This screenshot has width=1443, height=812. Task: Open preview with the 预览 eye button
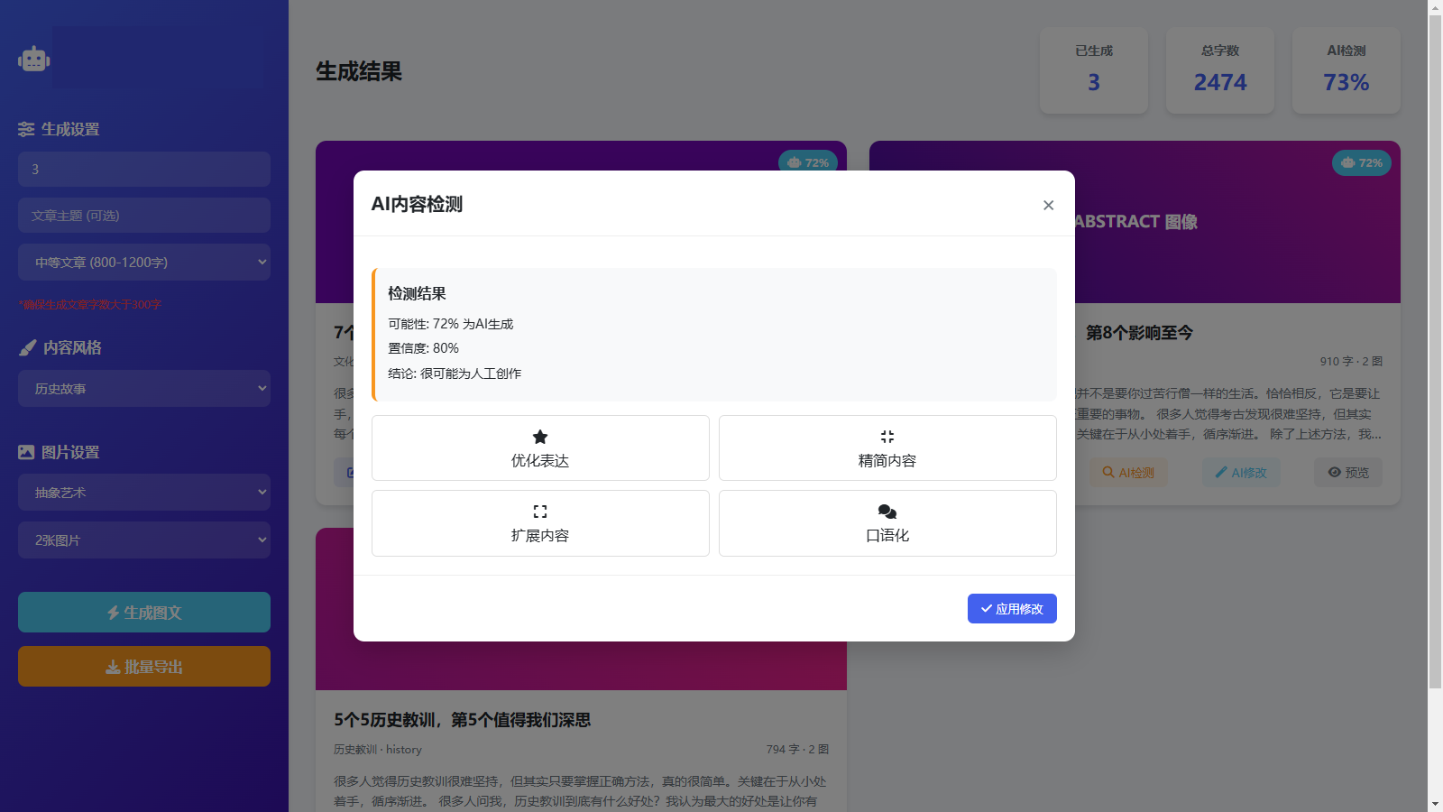point(1347,472)
